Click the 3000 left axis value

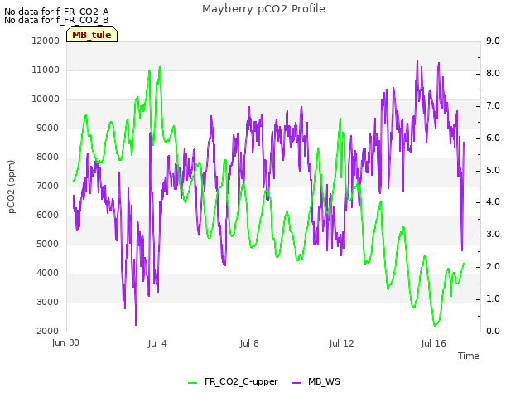[x=48, y=302]
